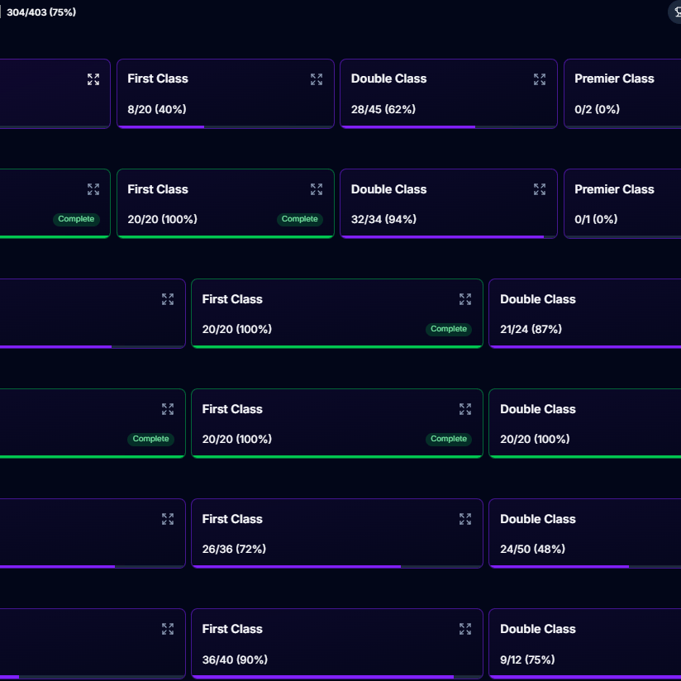Screen dimensions: 681x681
Task: Click the 36/40 (90%) progress text
Action: 235,660
